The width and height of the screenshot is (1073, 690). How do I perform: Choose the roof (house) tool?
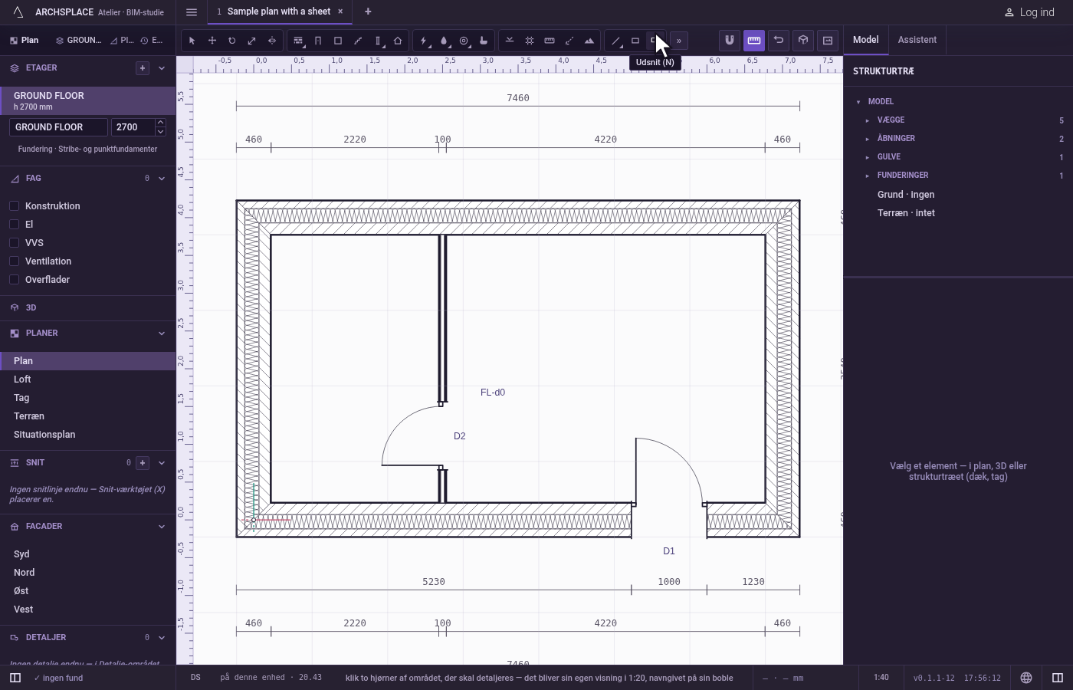click(x=398, y=41)
